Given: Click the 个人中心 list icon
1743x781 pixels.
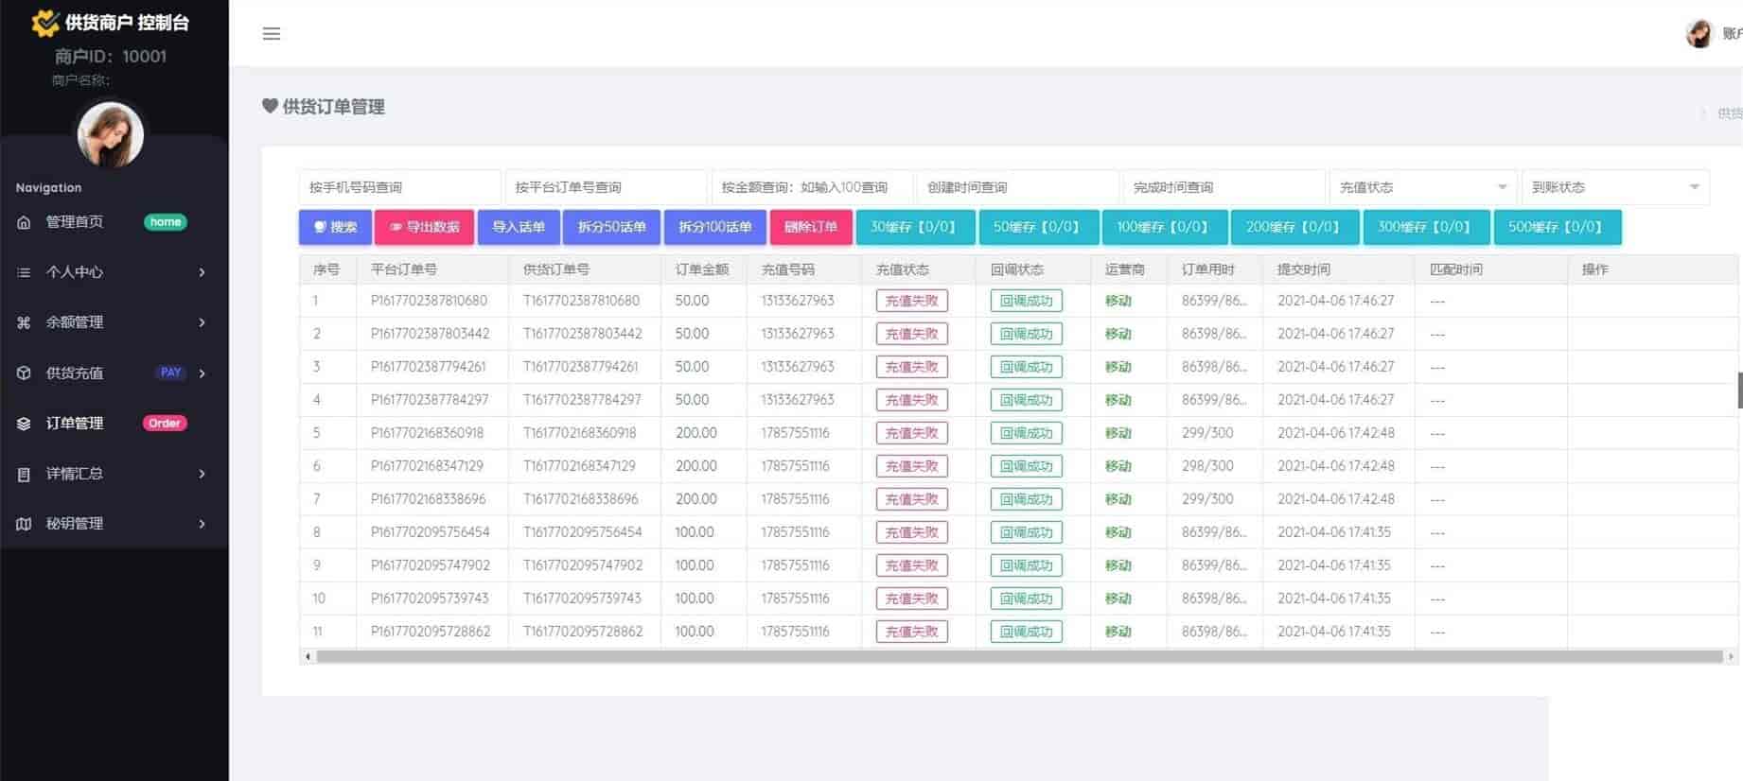Looking at the screenshot, I should 25,272.
